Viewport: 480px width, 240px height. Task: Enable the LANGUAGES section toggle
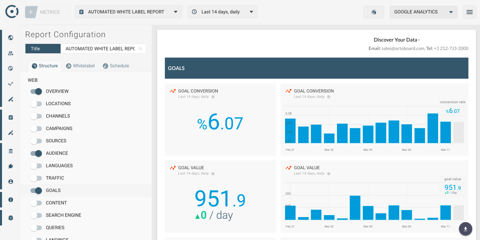[x=36, y=166]
